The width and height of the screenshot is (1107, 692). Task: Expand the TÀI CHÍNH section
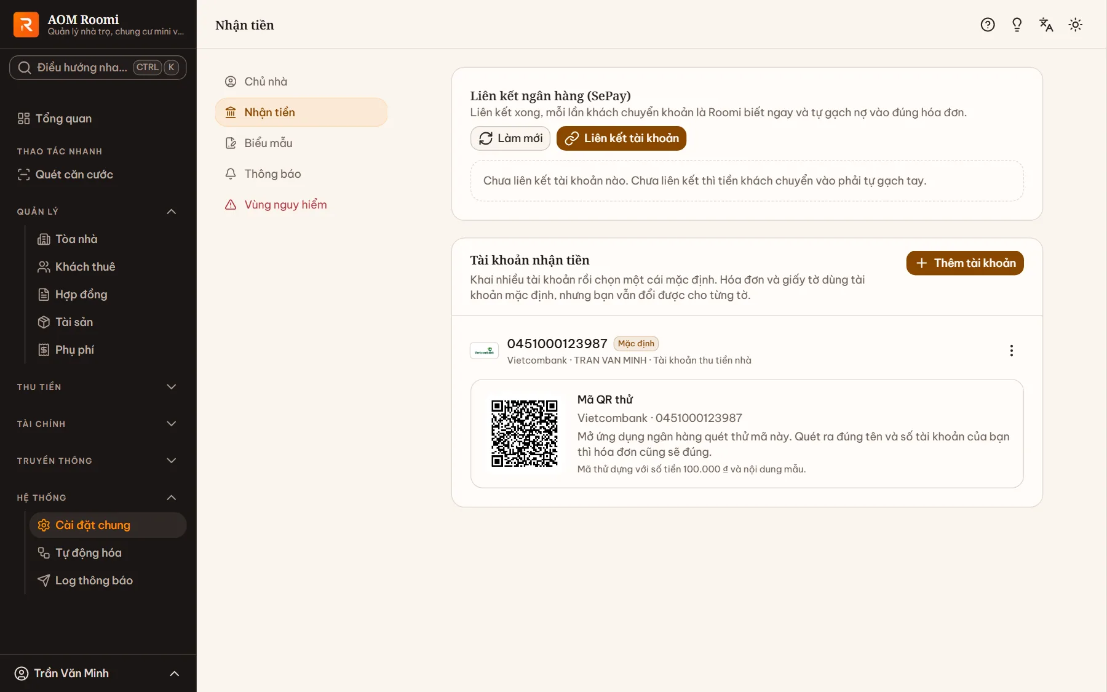pyautogui.click(x=98, y=424)
